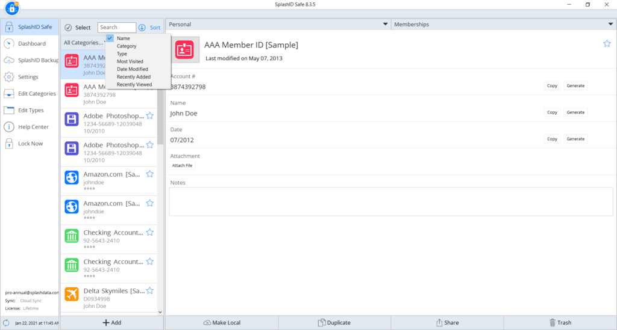617x330 pixels.
Task: Open the Dashboard icon in sidebar
Action: (9, 44)
